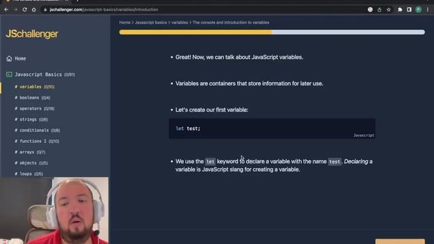Click the variables breadcrumb link
Image resolution: width=434 pixels, height=244 pixels.
tap(180, 22)
